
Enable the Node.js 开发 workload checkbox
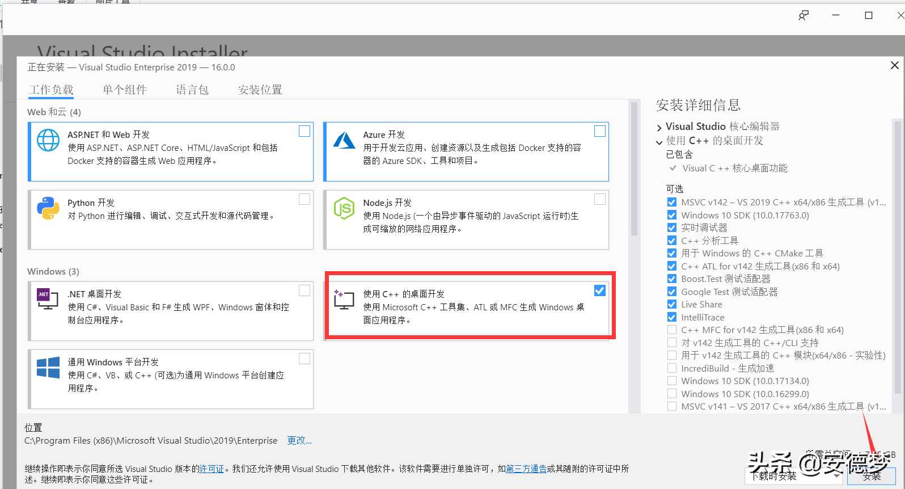pyautogui.click(x=600, y=199)
